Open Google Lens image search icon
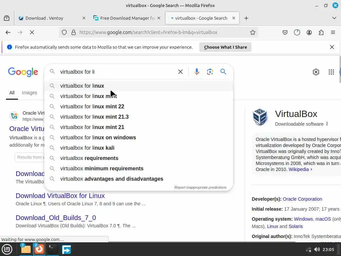The height and width of the screenshot is (256, 341). tap(210, 72)
